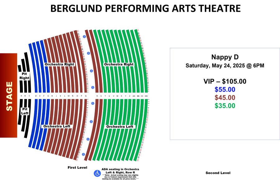This screenshot has width=280, height=180.
Task: Pick the green Orchestra Left section
Action: click(x=120, y=127)
